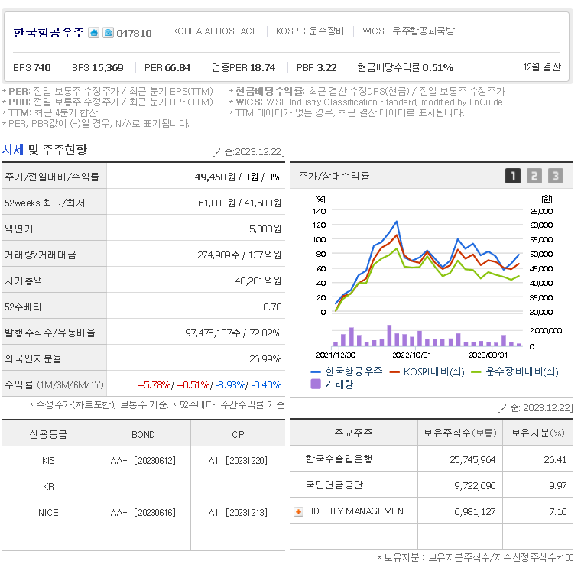Click 시가총액 value 48,201억원
This screenshot has width=581, height=571.
[258, 281]
